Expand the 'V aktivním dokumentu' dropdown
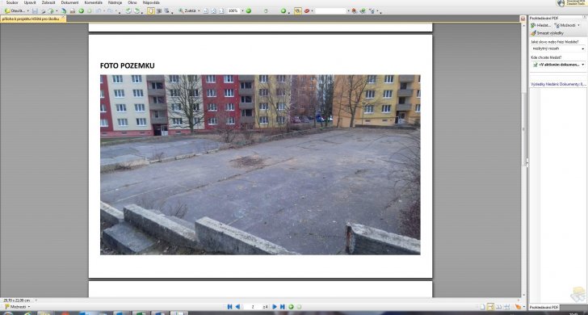588x315 pixels. pos(583,65)
